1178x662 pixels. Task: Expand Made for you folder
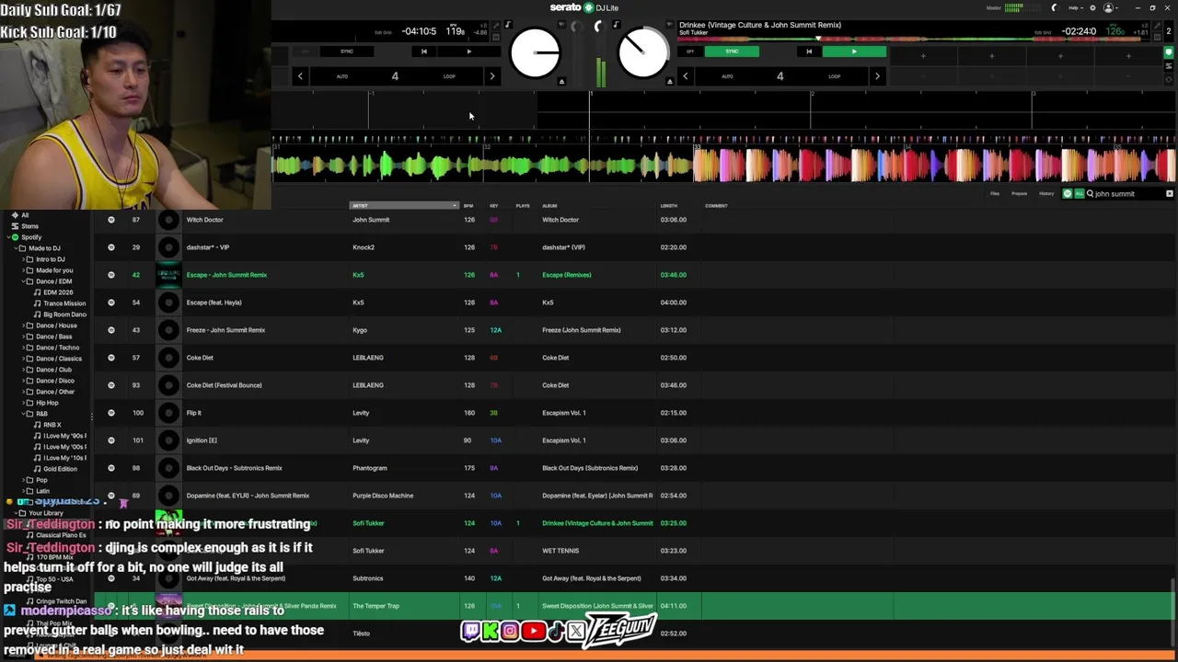(x=22, y=270)
